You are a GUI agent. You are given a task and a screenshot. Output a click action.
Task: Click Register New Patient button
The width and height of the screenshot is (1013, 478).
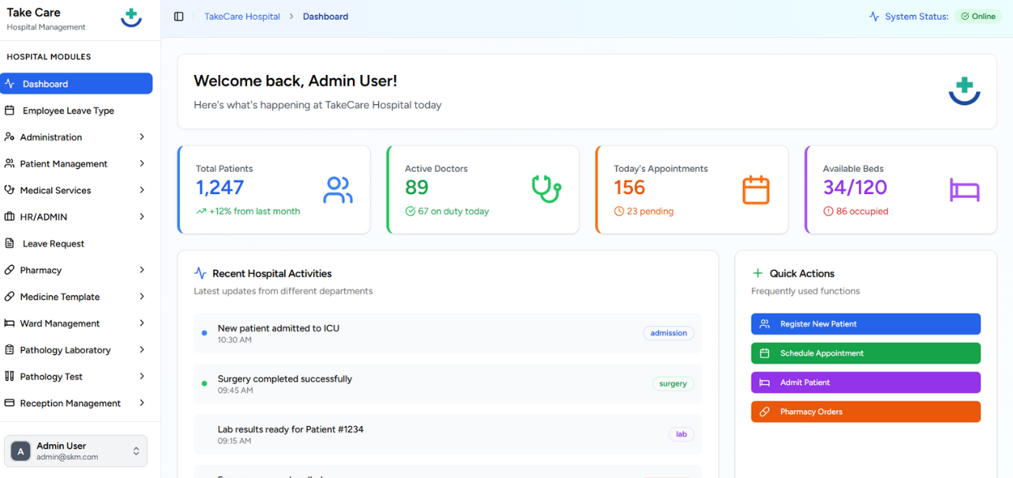[865, 324]
